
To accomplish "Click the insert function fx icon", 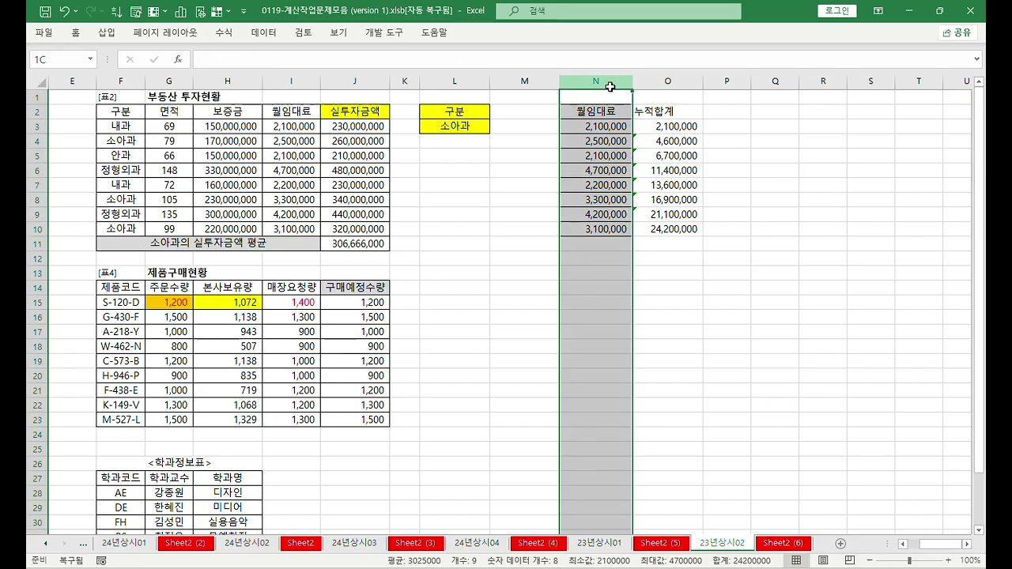I will 178,59.
